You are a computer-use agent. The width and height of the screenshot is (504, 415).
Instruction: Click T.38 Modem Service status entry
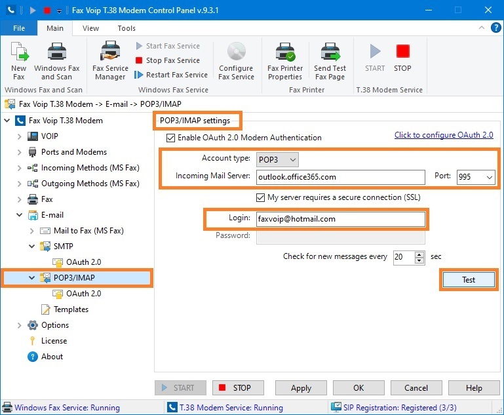click(225, 408)
